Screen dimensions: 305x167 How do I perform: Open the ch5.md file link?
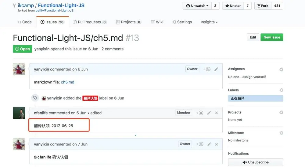(x=67, y=82)
